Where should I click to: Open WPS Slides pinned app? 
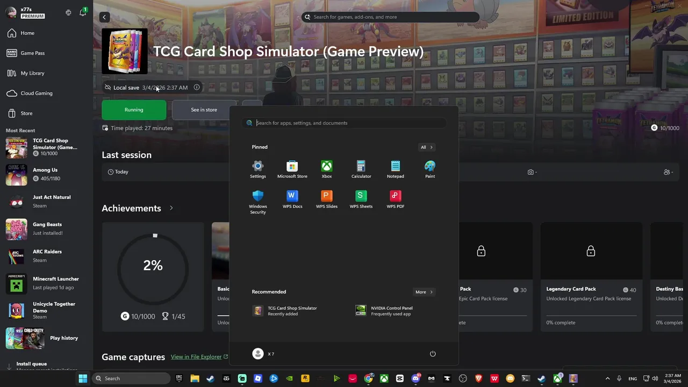(x=327, y=199)
